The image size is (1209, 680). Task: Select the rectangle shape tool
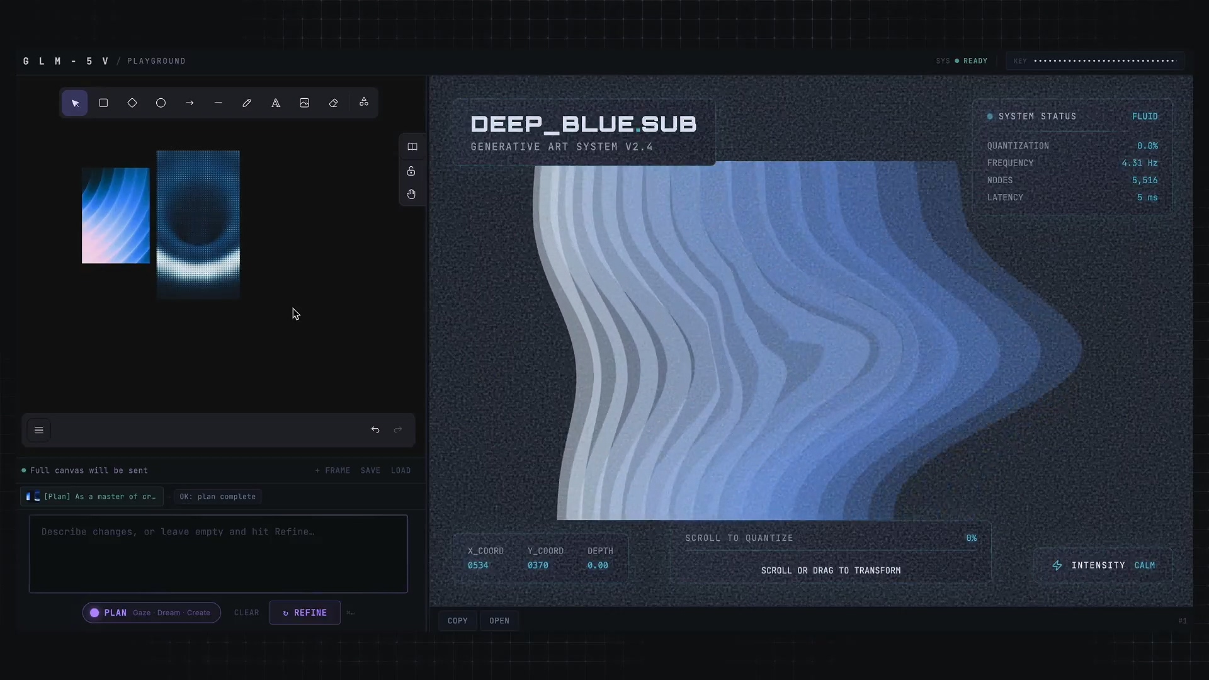pyautogui.click(x=103, y=103)
